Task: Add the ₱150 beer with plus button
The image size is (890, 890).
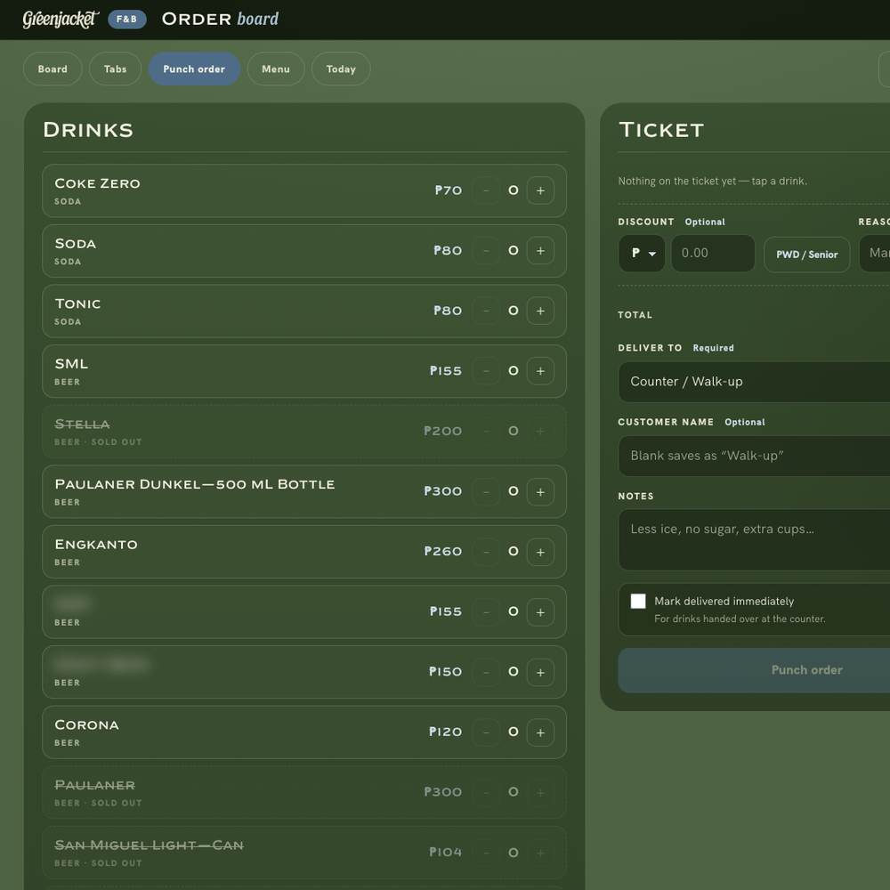Action: (x=540, y=672)
